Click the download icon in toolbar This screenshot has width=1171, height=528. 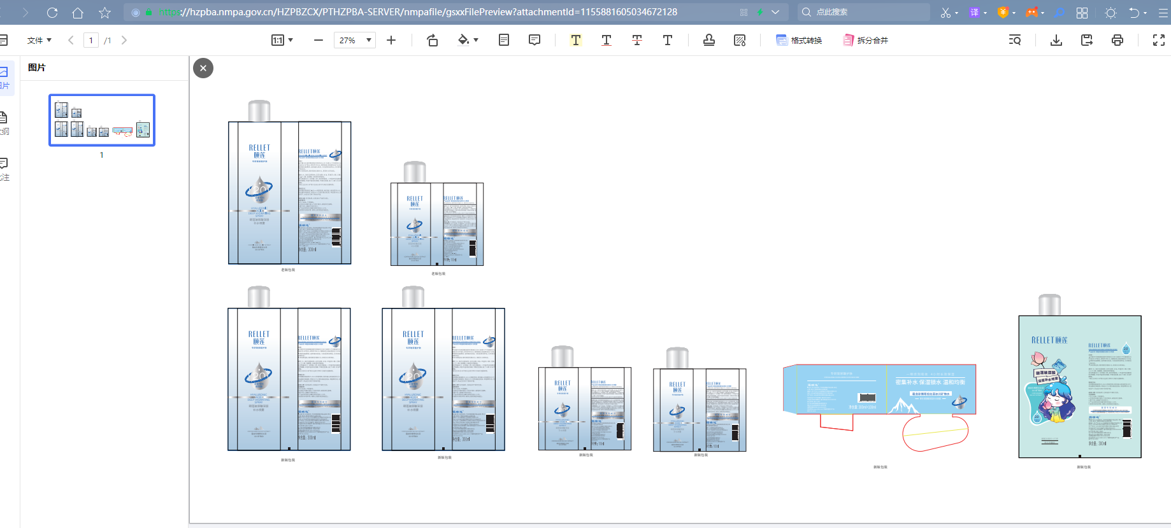tap(1056, 40)
